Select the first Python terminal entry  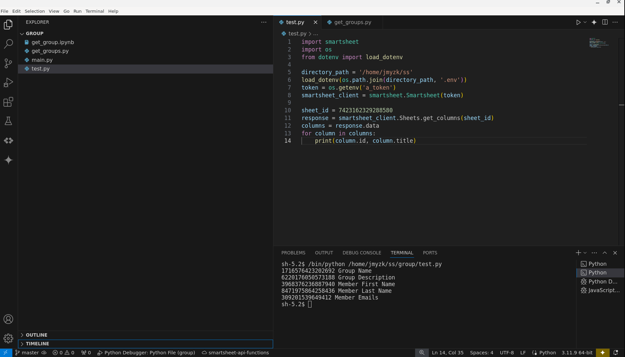click(600, 264)
